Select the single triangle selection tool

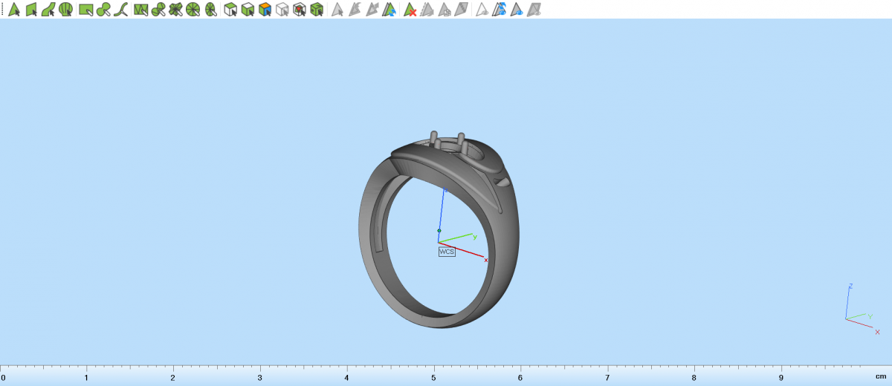tap(14, 10)
